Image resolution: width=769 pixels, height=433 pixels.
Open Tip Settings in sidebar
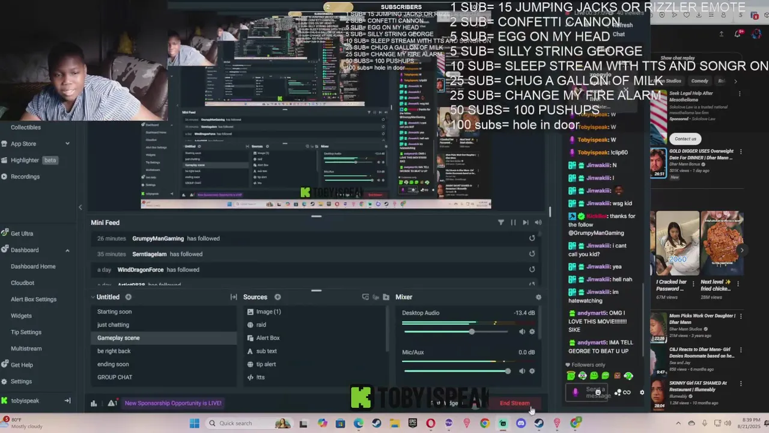(26, 332)
